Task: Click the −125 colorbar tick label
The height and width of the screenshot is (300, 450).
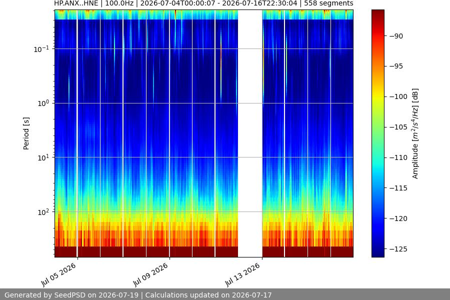Action: 398,249
